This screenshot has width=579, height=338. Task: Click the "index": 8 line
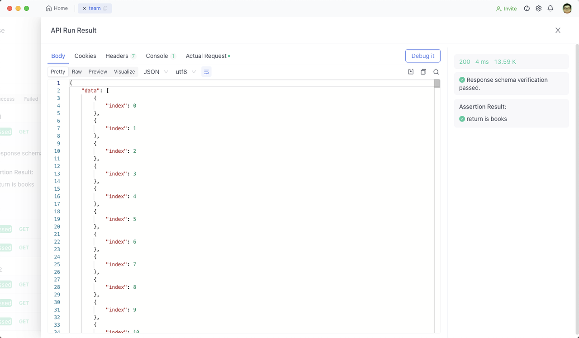pos(121,287)
